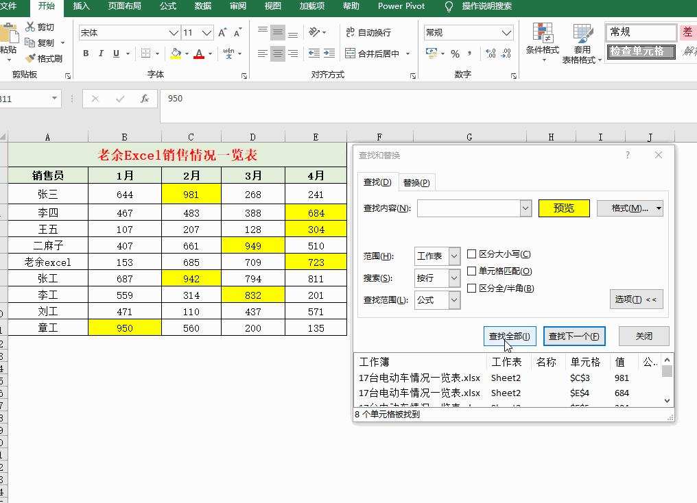Click the 查找下一个 button
Screen dimensions: 697x503
tap(574, 336)
